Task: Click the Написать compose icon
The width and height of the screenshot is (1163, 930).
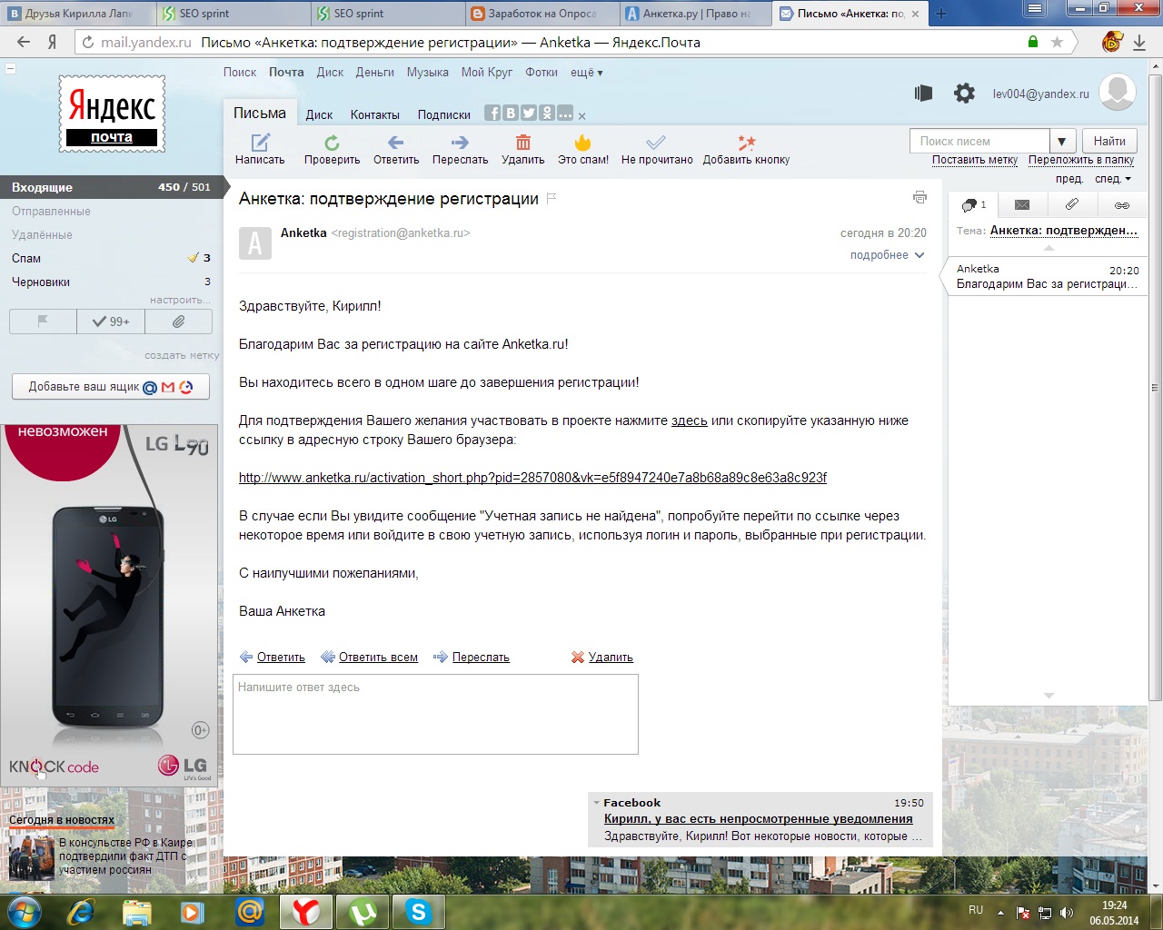Action: (260, 142)
